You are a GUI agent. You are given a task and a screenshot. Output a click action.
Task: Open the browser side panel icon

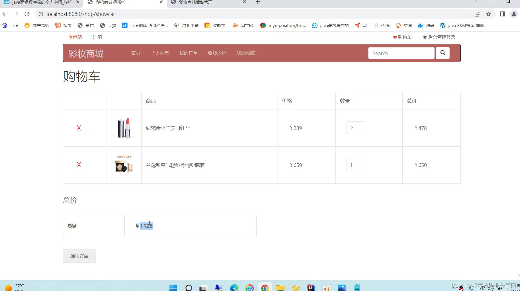click(502, 14)
